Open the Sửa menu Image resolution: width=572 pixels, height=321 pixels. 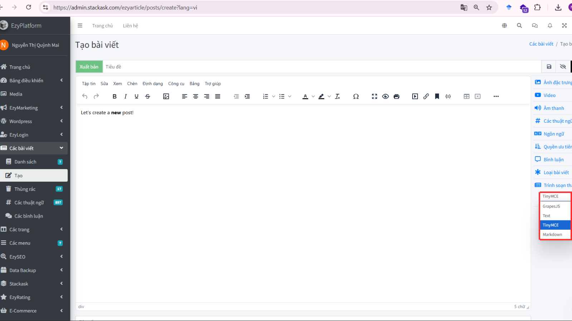pyautogui.click(x=104, y=83)
